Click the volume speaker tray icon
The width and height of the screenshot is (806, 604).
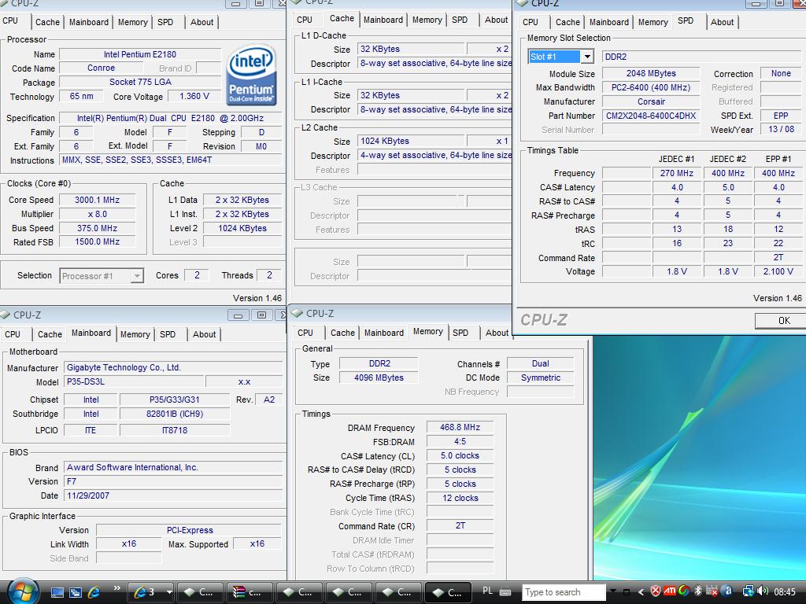[762, 591]
